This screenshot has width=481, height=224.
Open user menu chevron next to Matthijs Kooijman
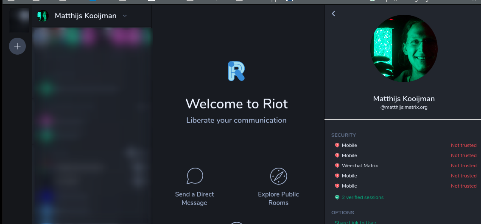pyautogui.click(x=125, y=16)
